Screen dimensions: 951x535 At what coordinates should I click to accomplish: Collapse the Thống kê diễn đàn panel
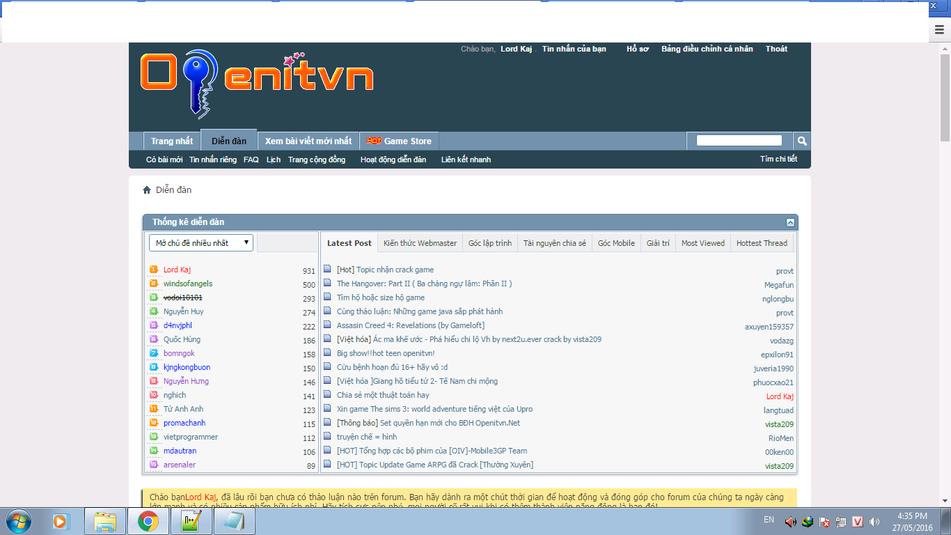[790, 222]
